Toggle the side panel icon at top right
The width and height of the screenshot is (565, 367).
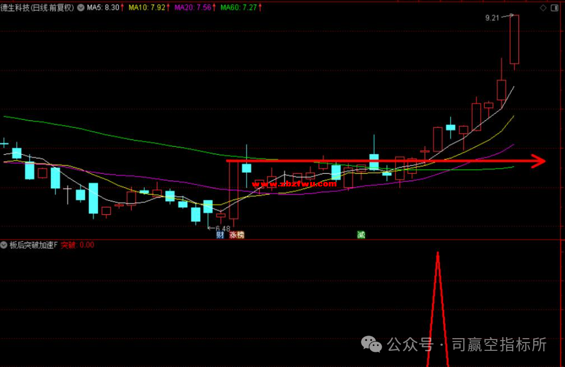pyautogui.click(x=555, y=8)
